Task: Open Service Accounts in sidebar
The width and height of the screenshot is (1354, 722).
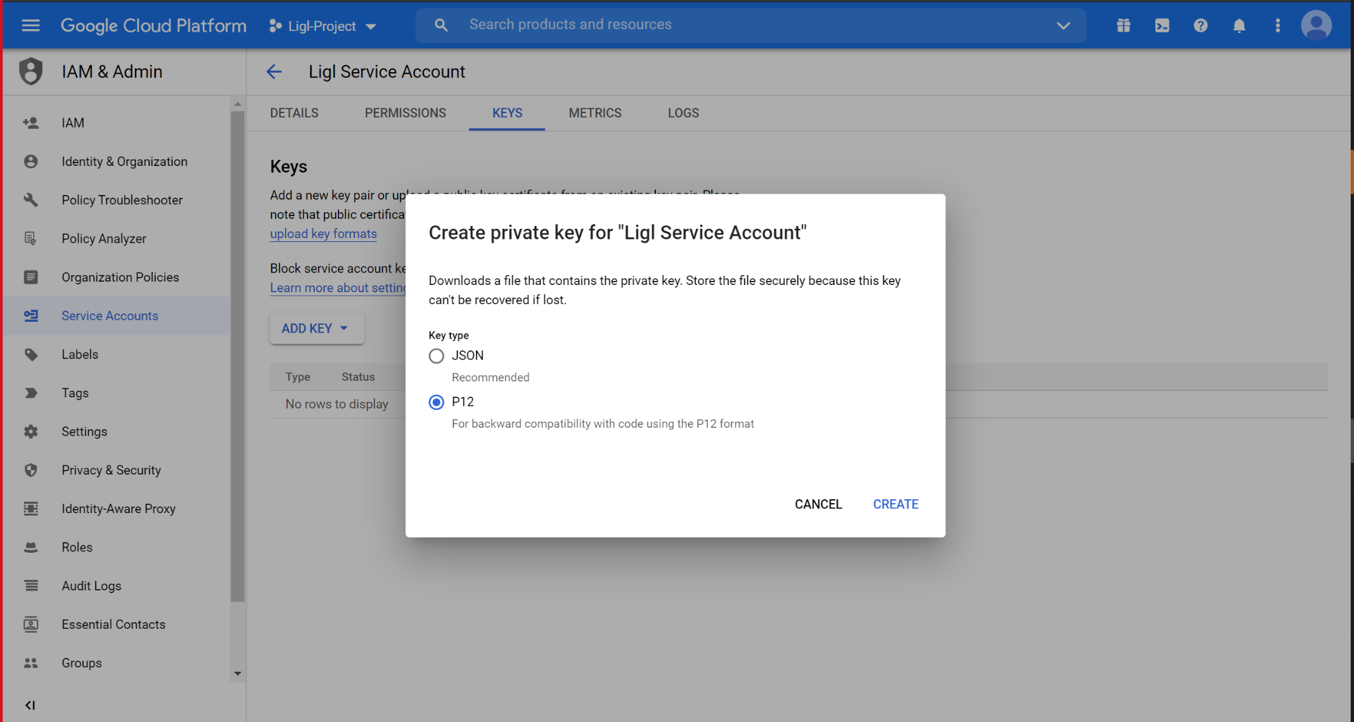Action: pos(116,316)
